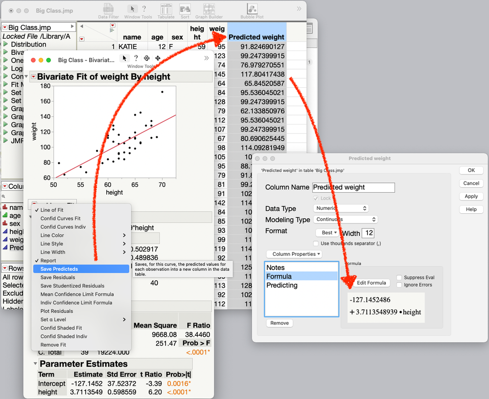Choose the crosshairs tool in Bivariate window
The height and width of the screenshot is (399, 489).
tap(146, 58)
